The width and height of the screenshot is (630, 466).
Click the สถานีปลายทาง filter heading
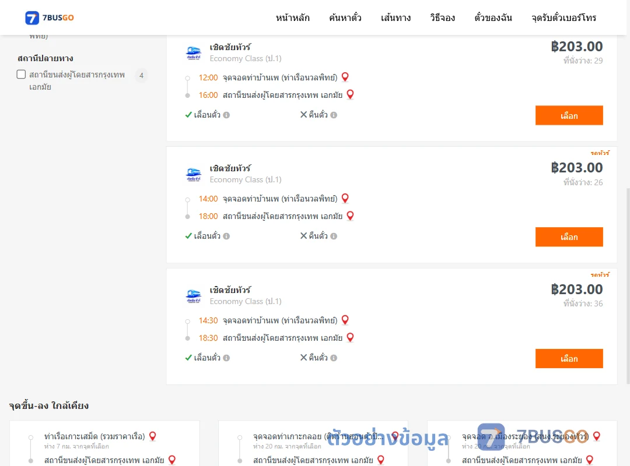tap(45, 58)
